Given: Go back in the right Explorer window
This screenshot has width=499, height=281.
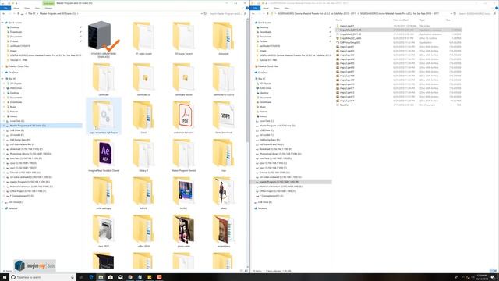Looking at the screenshot, I should coord(253,14).
